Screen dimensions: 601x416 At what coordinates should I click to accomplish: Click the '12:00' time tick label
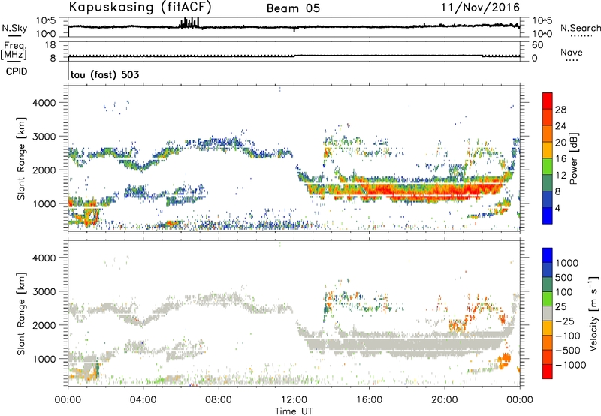click(294, 400)
